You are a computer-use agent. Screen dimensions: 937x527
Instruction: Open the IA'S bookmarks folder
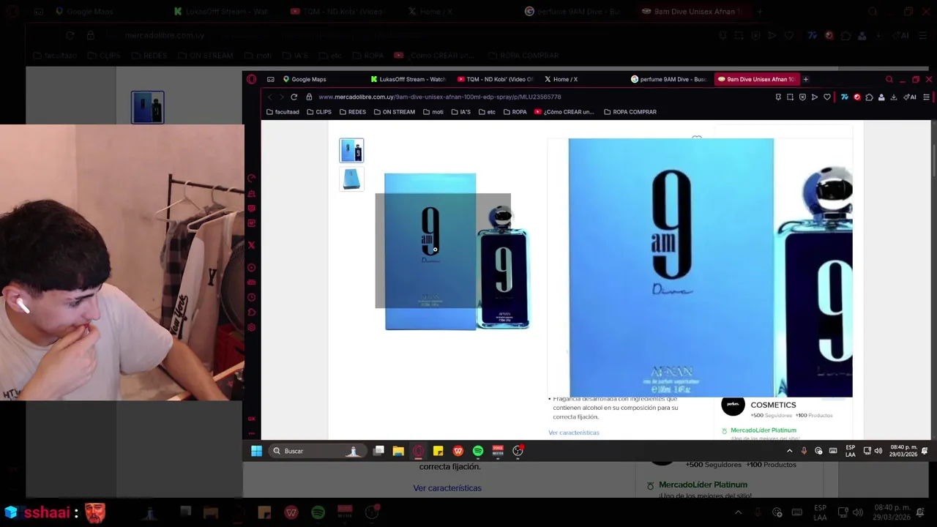(x=461, y=112)
